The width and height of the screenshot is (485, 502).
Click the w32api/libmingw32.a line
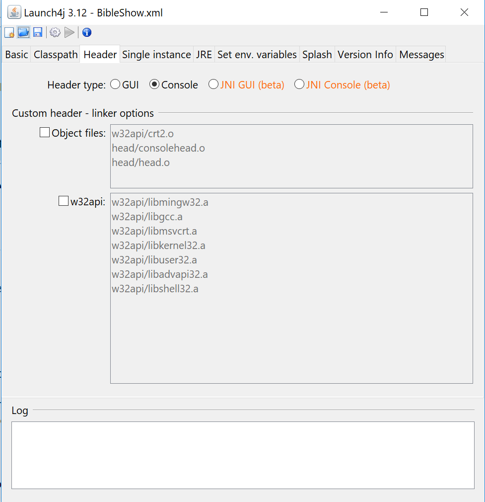click(160, 202)
